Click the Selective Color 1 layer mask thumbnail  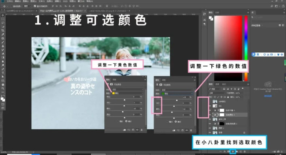point(222,115)
